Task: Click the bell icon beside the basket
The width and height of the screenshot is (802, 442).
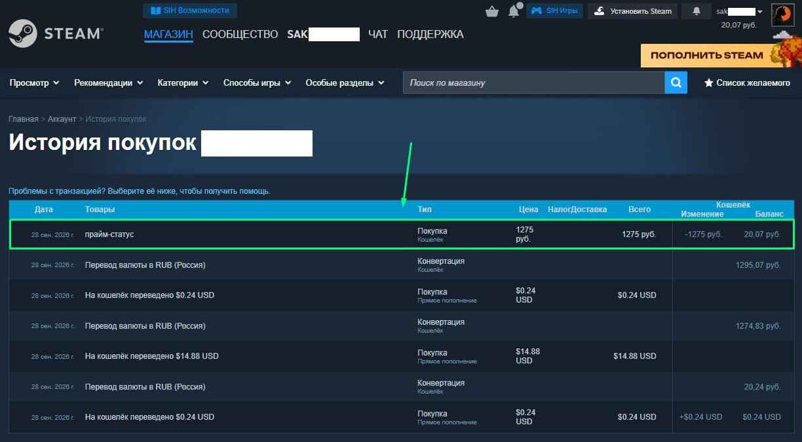Action: click(514, 10)
